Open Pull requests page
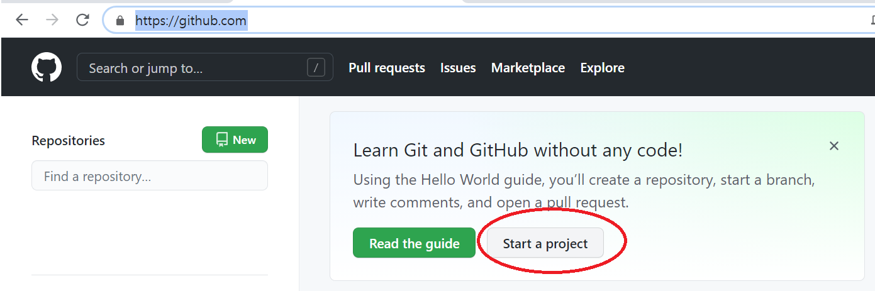 click(387, 68)
